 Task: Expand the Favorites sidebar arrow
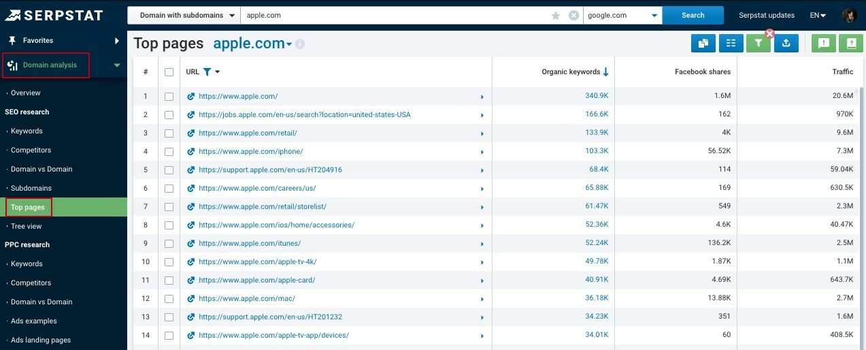[x=117, y=40]
